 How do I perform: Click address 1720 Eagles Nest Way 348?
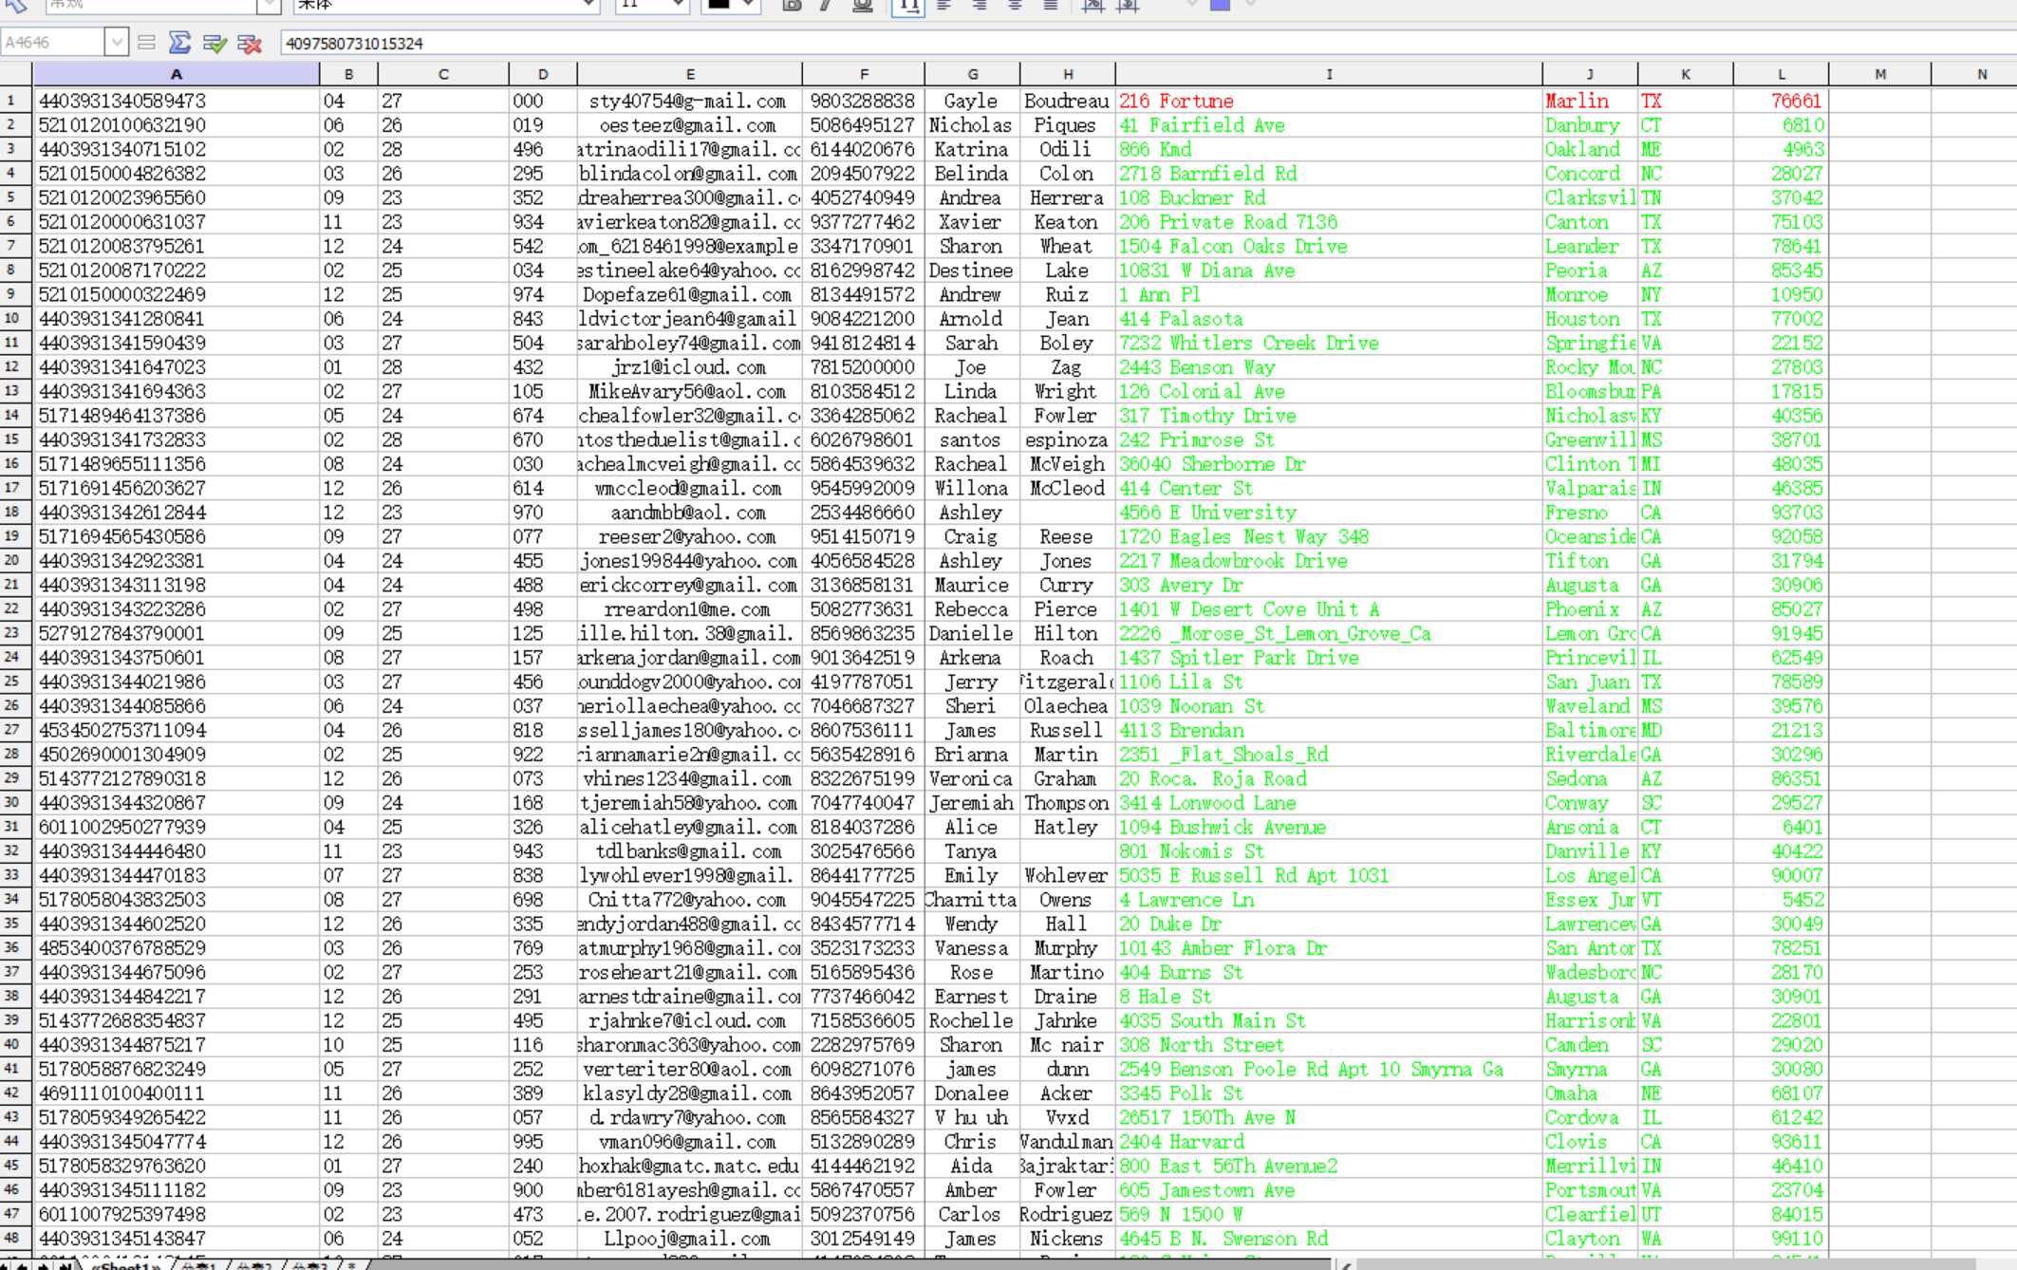(x=1244, y=536)
